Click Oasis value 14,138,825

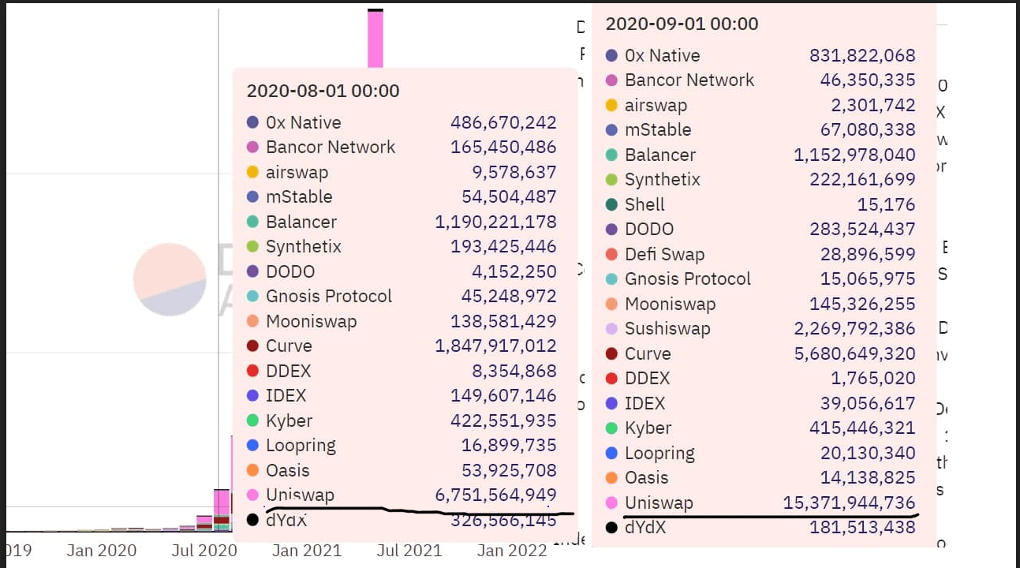[868, 478]
